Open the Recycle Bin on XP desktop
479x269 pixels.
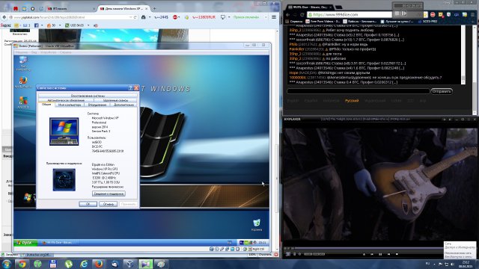pyautogui.click(x=257, y=223)
